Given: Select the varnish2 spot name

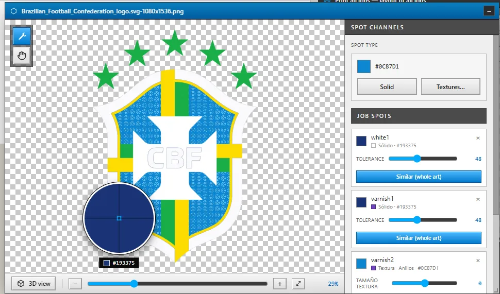Looking at the screenshot, I should coord(382,260).
